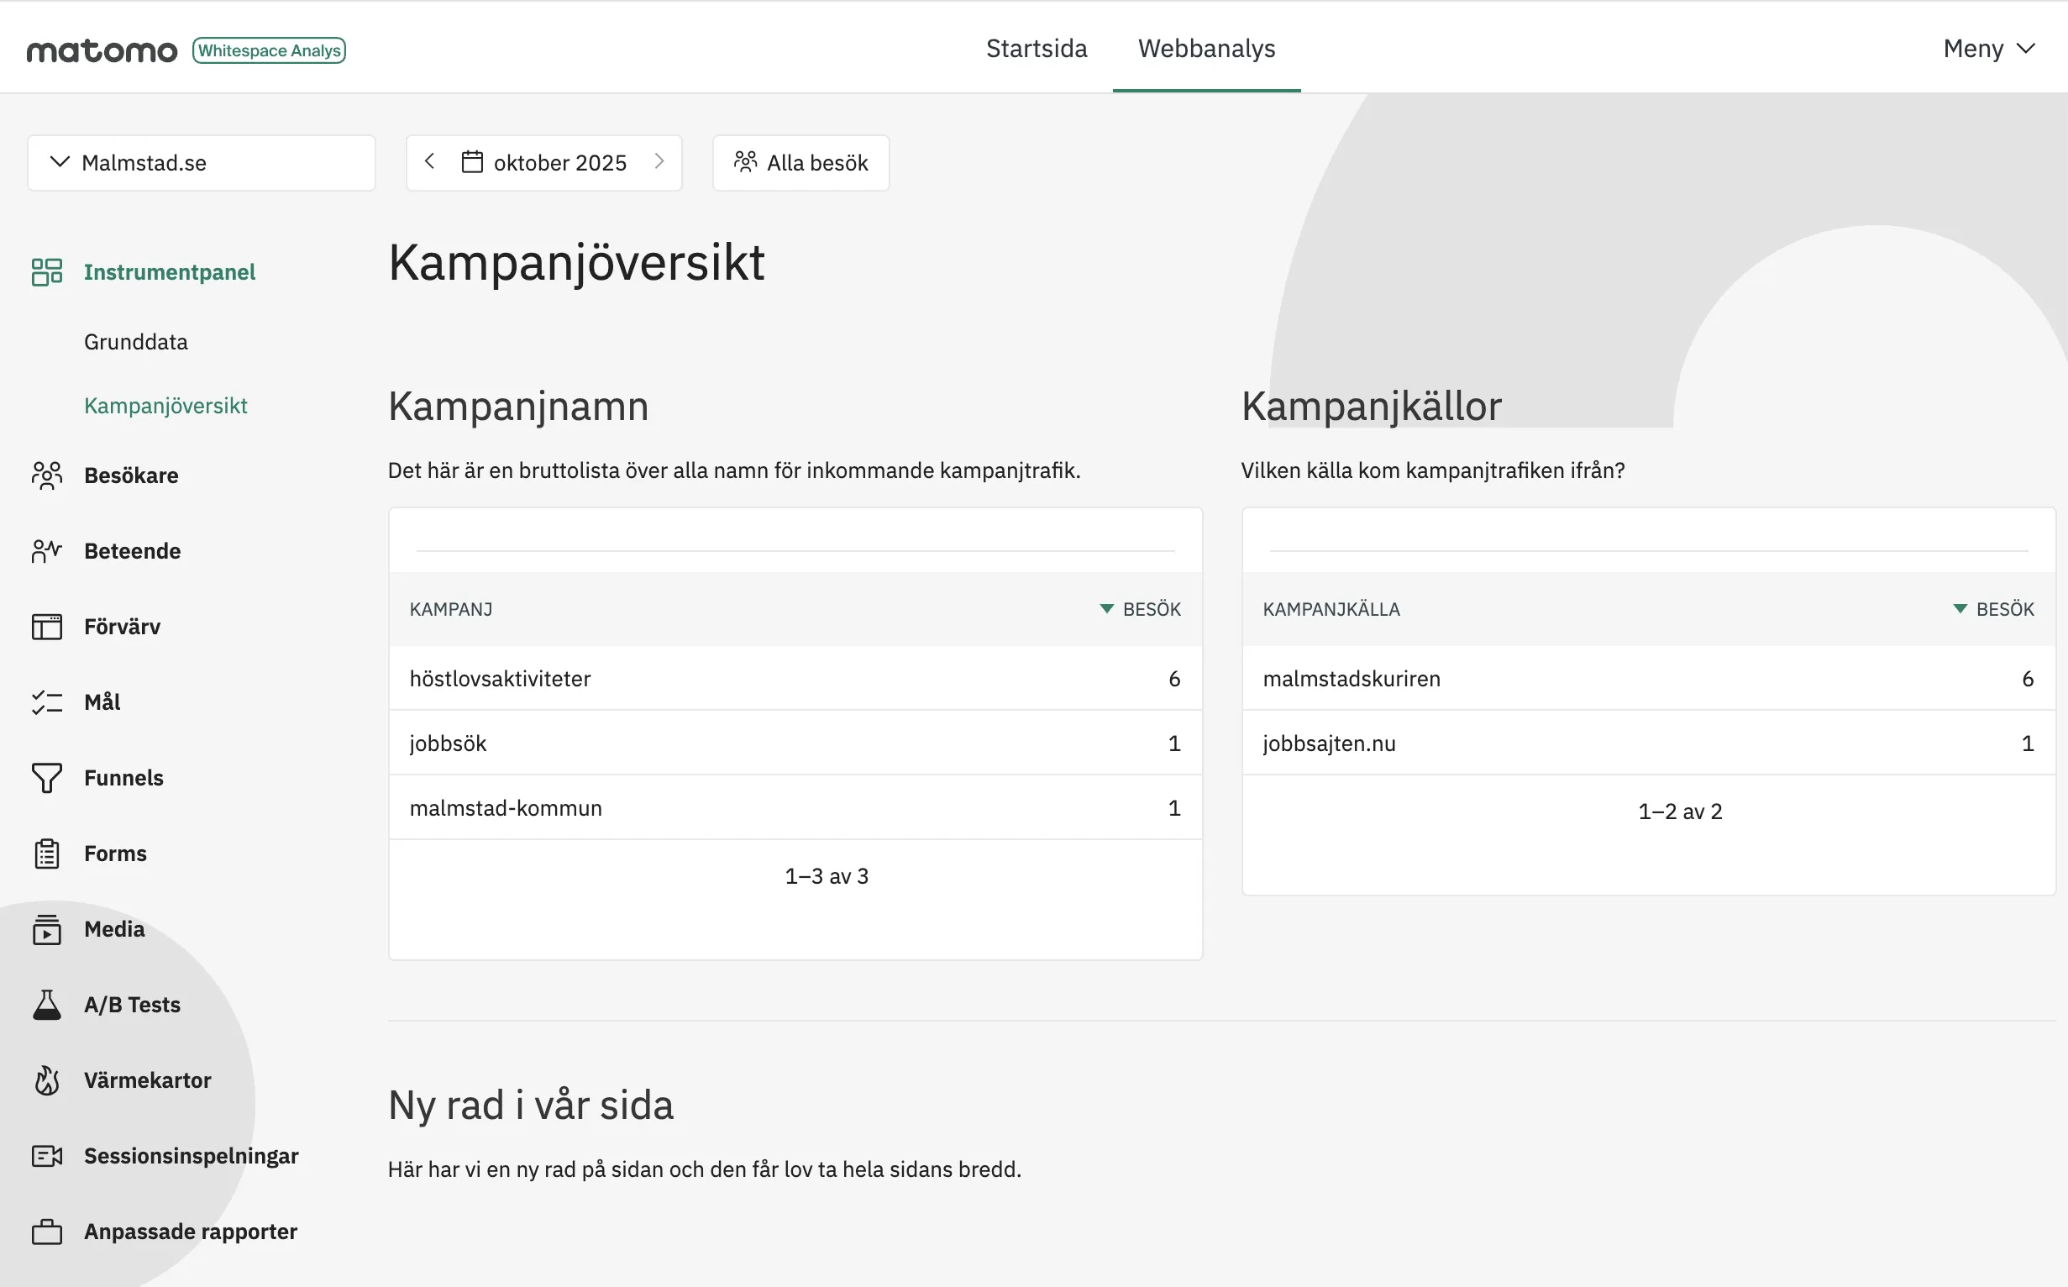The height and width of the screenshot is (1287, 2068).
Task: Click the Förvärv sidebar icon
Action: tap(47, 627)
